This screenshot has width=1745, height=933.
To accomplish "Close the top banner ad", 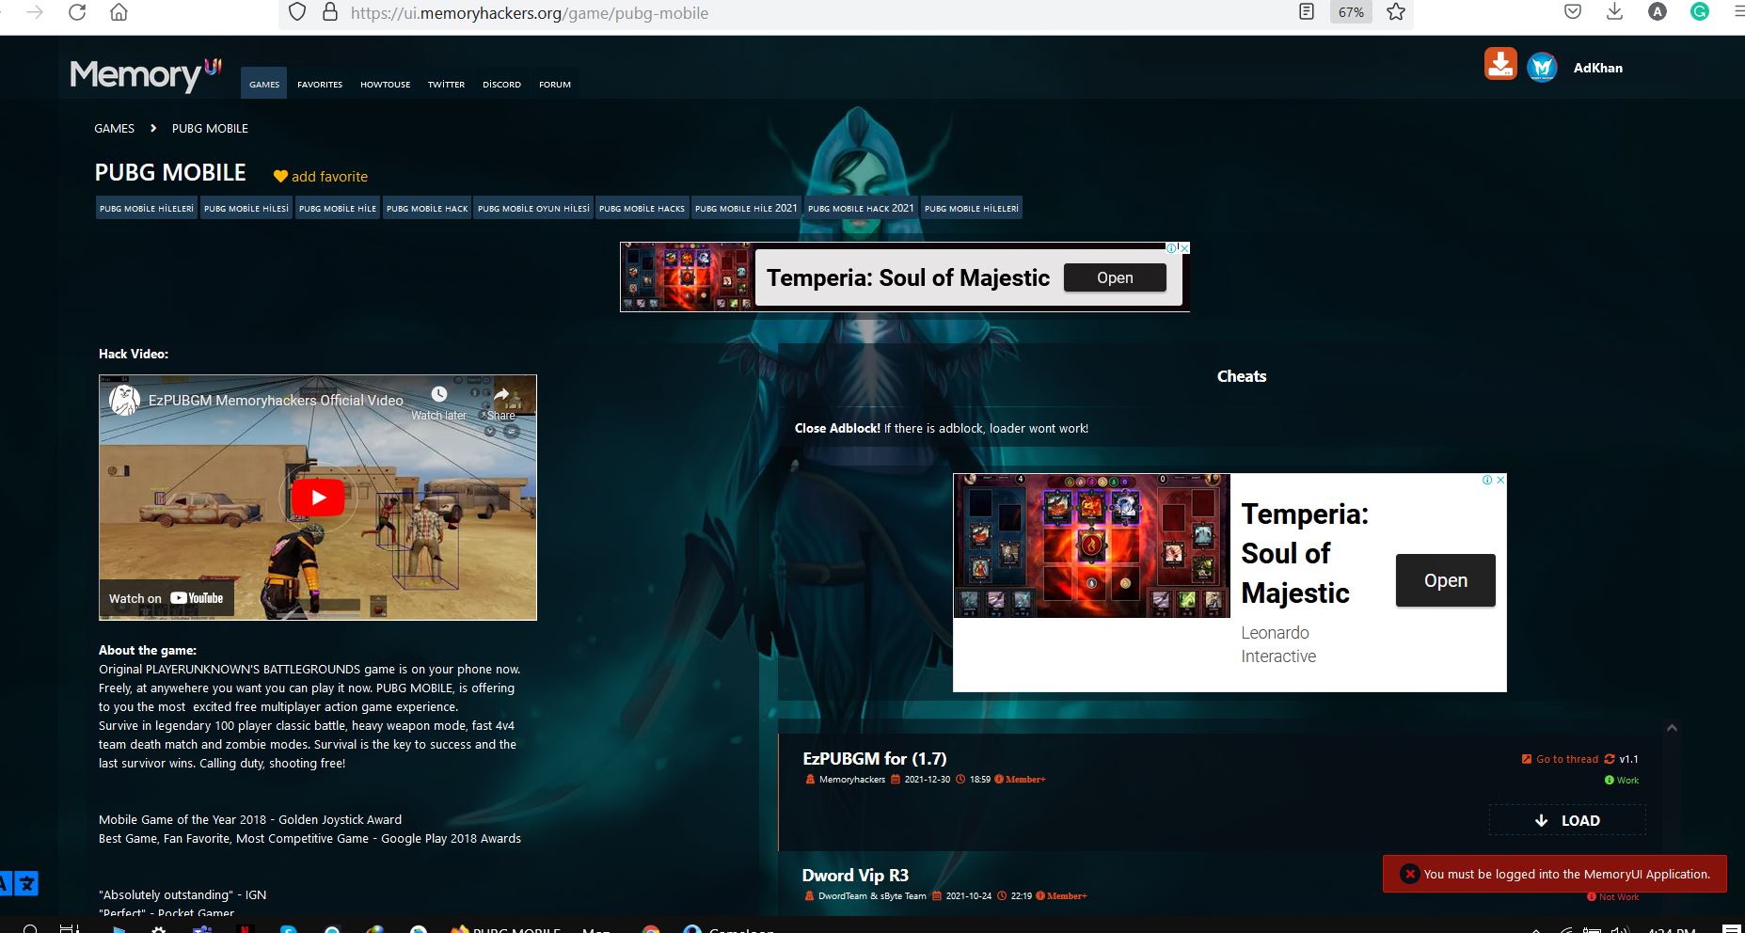I will click(1184, 248).
